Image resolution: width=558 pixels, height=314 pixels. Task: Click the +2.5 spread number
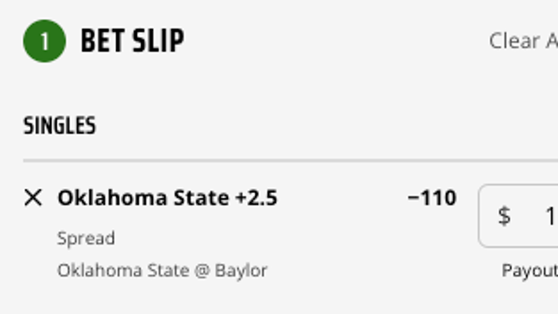[256, 198]
